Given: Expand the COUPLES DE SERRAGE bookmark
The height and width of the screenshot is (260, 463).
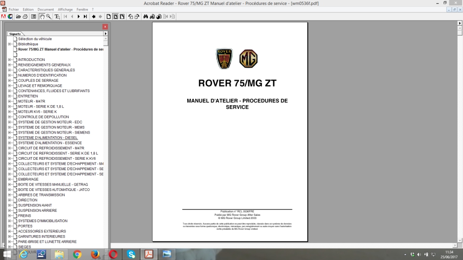Looking at the screenshot, I should 9,80.
